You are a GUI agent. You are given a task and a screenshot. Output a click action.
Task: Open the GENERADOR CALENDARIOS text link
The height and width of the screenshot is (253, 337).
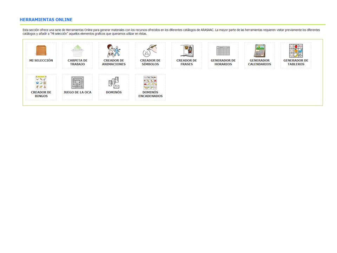tap(259, 62)
